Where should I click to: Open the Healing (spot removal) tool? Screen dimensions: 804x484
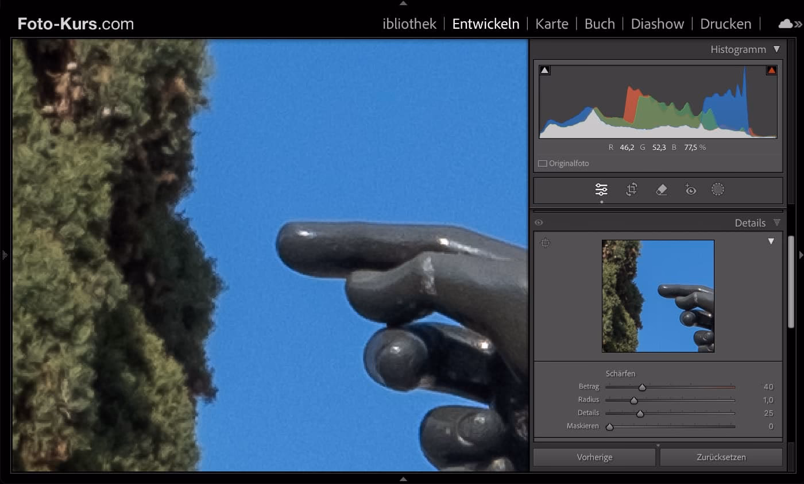coord(661,189)
